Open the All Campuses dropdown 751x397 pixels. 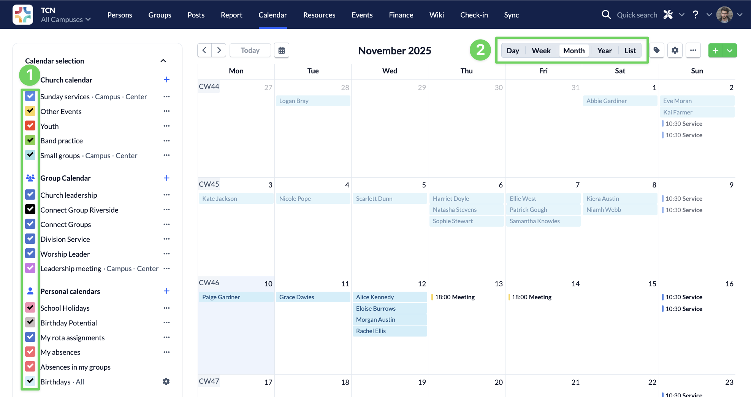click(x=66, y=19)
